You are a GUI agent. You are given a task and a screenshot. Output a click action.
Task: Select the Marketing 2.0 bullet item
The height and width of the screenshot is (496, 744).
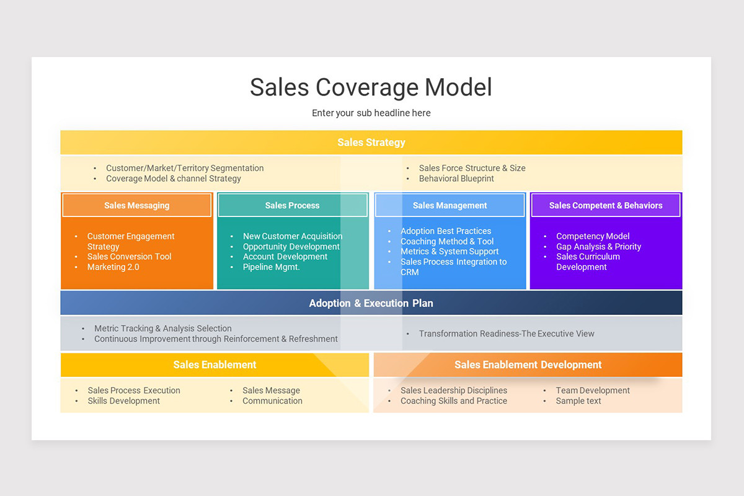coord(113,267)
